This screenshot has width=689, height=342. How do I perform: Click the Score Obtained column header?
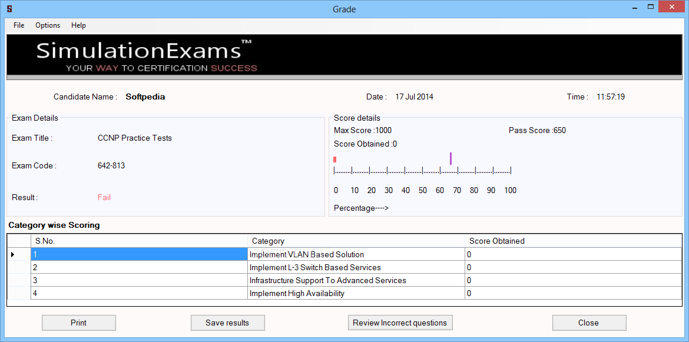(573, 241)
